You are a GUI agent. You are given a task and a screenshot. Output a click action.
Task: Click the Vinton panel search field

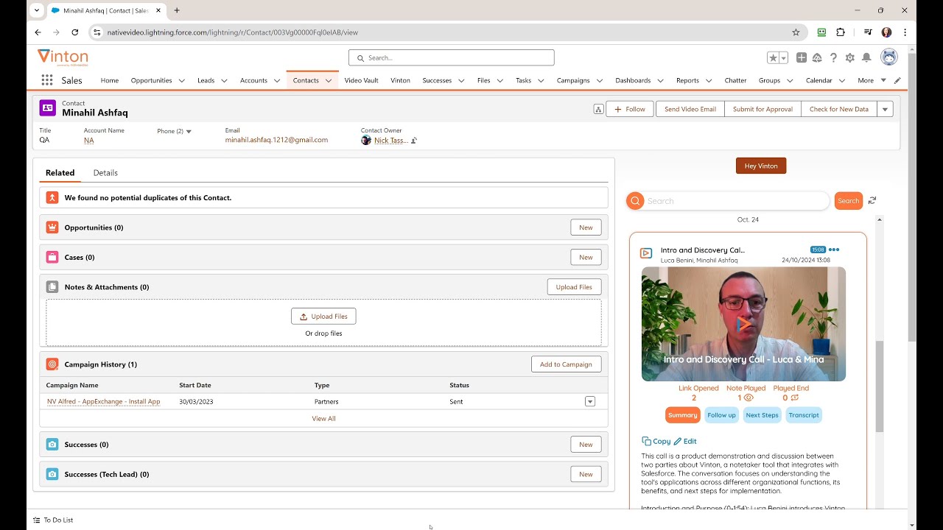tap(737, 200)
